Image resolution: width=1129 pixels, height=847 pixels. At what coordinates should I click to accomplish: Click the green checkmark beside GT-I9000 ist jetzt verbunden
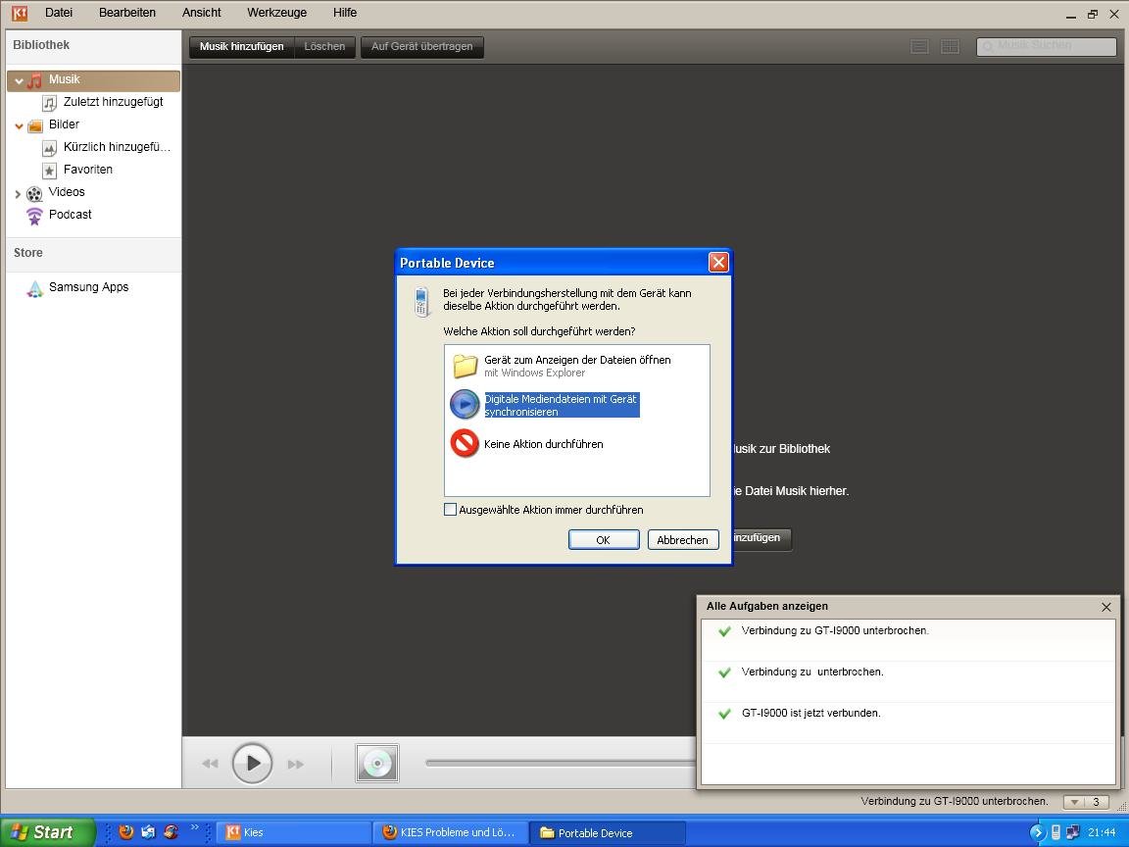724,714
